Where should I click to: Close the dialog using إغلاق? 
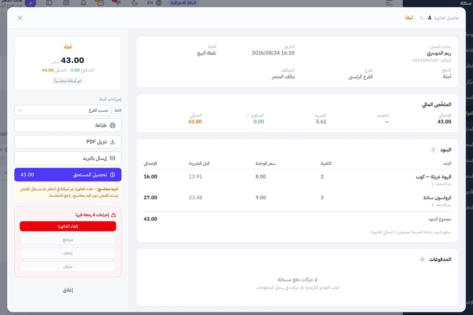point(68,290)
